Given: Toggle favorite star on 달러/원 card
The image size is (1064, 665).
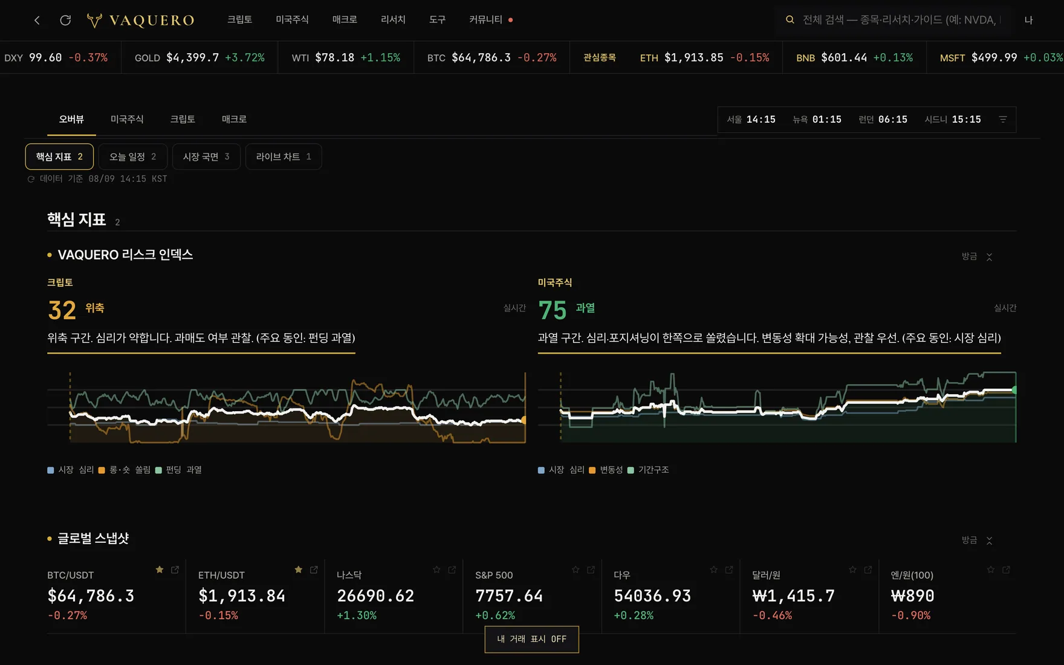Looking at the screenshot, I should coord(852,569).
